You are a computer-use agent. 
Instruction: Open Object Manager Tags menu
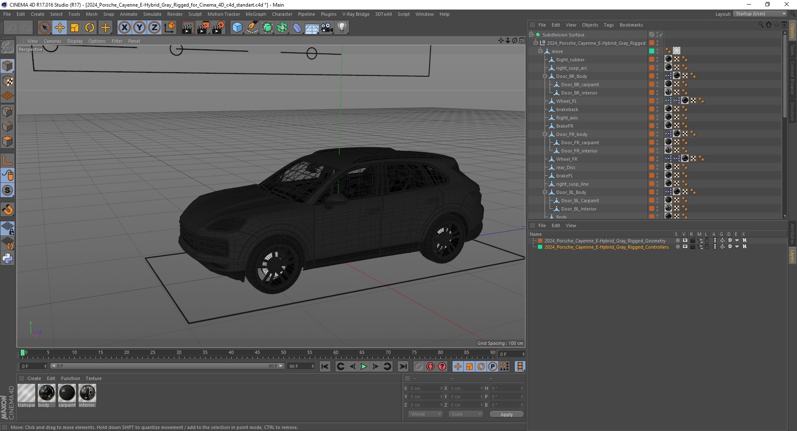coord(609,25)
